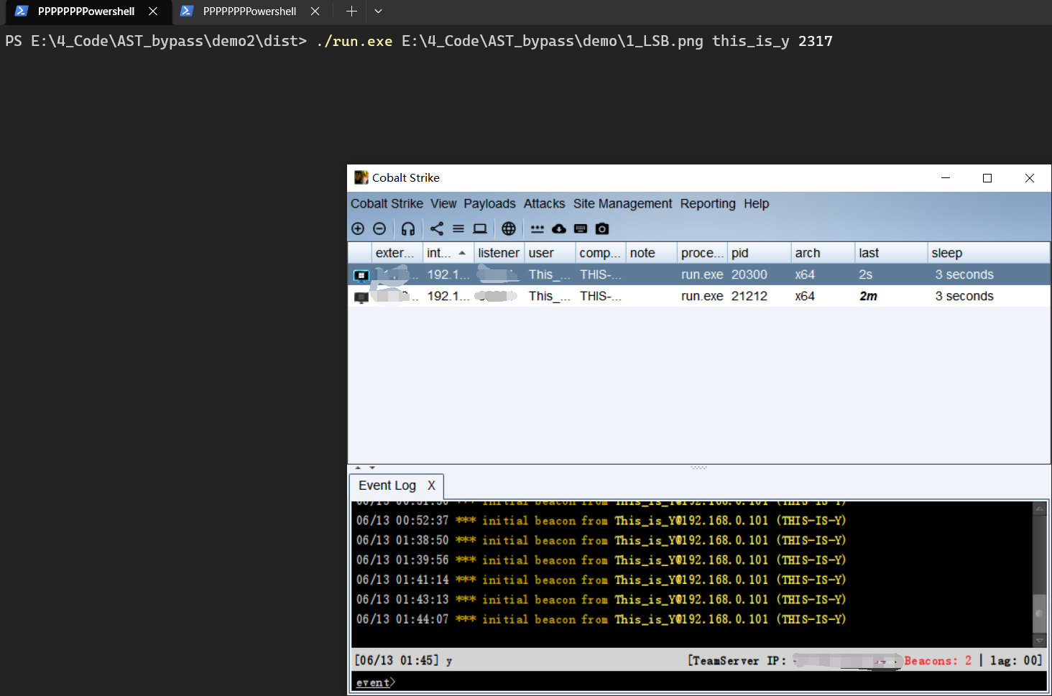
Task: Open the Cobalt Strike menu
Action: (387, 204)
